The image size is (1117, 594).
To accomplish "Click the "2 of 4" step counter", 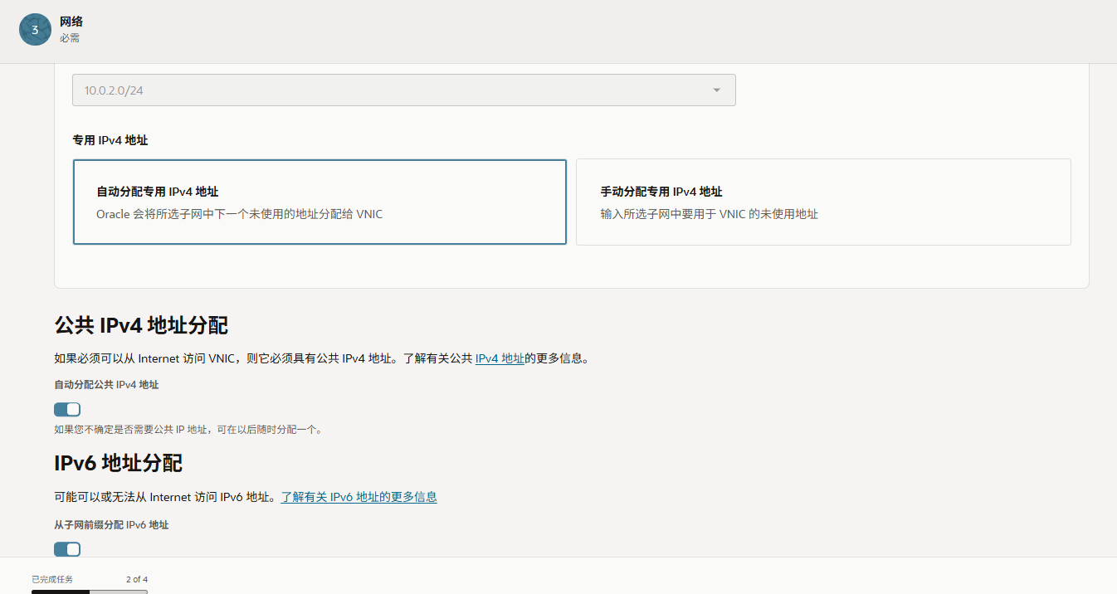I will (x=137, y=579).
